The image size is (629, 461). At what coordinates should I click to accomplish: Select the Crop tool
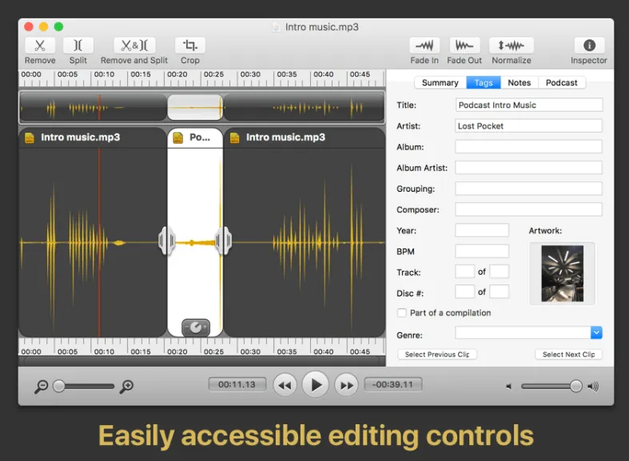(189, 46)
